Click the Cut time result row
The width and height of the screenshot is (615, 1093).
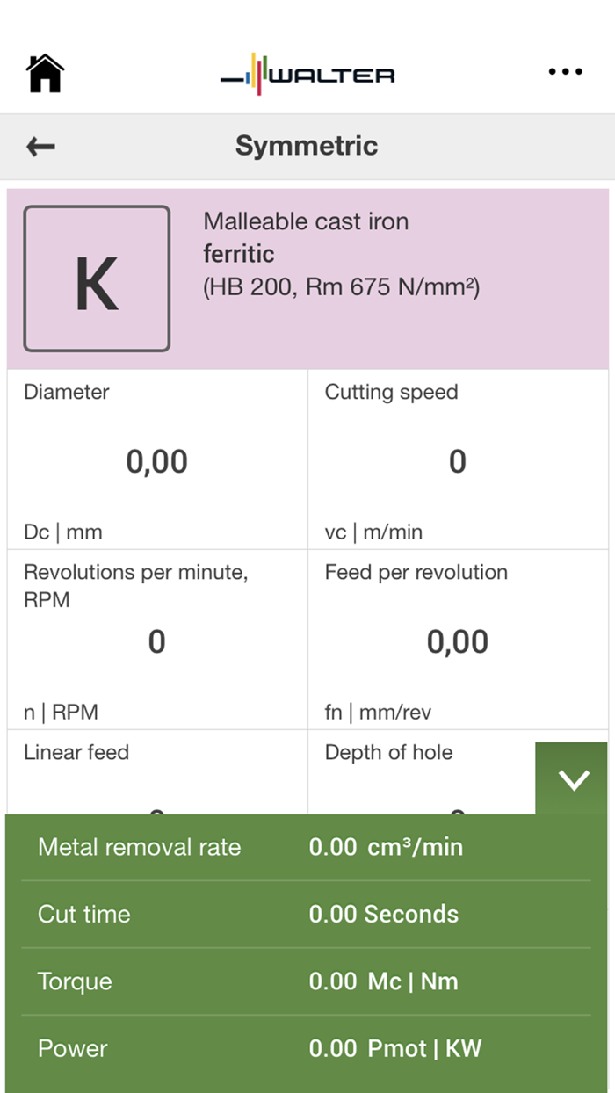coord(306,914)
